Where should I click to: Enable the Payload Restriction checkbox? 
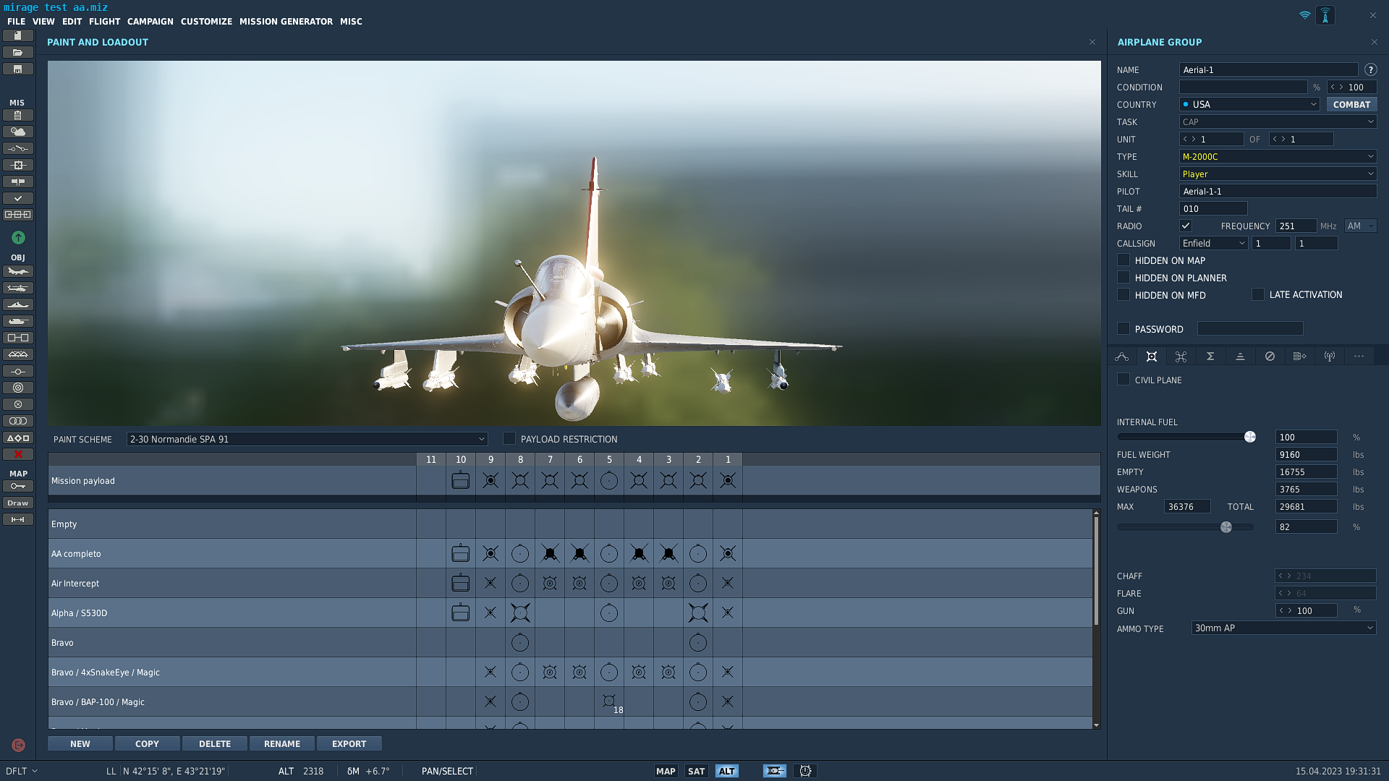(509, 438)
